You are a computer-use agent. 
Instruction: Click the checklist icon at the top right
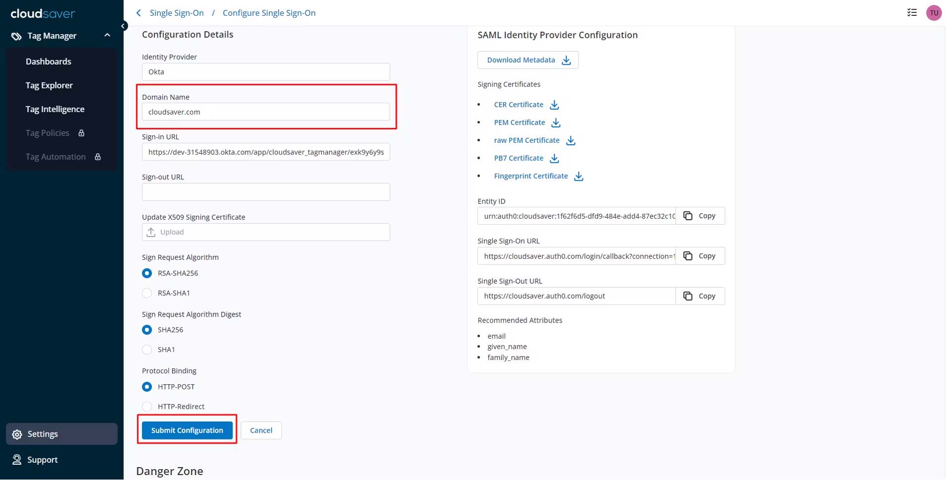point(912,13)
